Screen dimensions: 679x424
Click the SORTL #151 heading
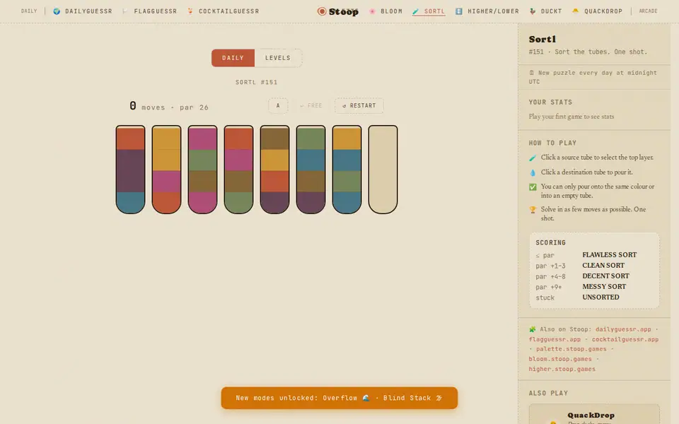(256, 82)
